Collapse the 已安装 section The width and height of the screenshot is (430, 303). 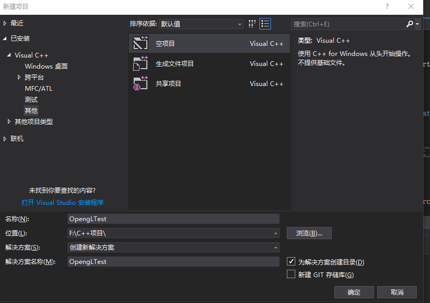(5, 39)
